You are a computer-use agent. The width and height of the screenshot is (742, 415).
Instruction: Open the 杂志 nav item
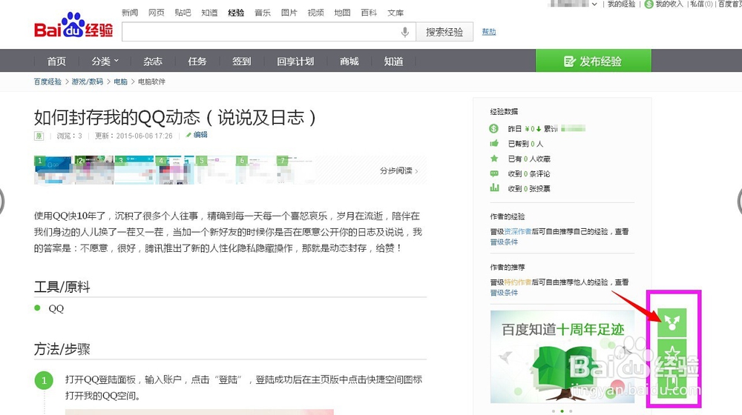[x=153, y=62]
